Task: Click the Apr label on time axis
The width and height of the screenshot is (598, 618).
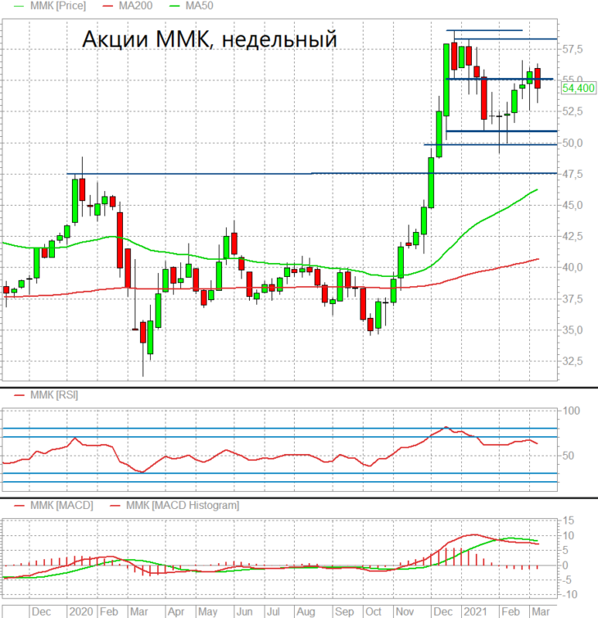Action: (176, 611)
